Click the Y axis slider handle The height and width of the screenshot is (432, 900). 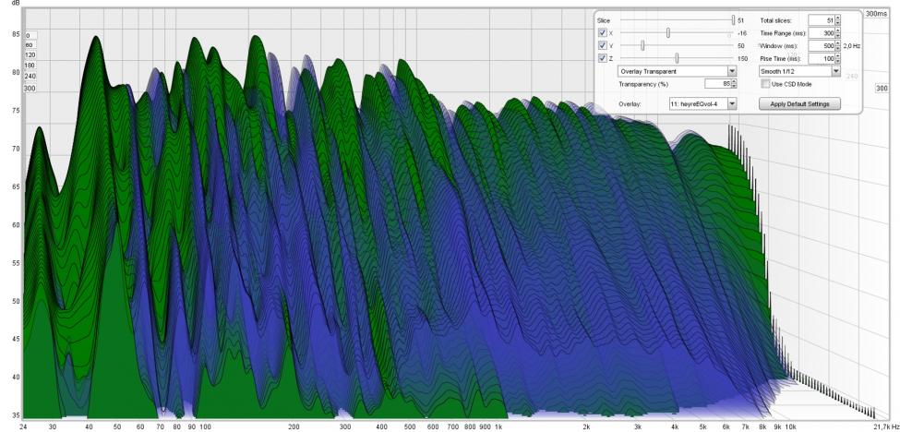(x=642, y=45)
